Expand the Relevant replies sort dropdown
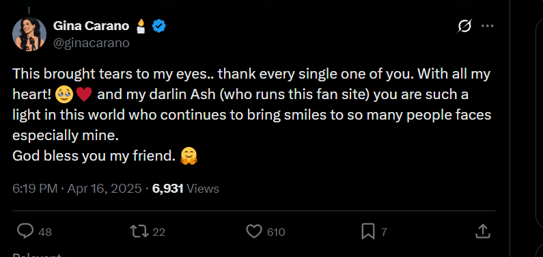Viewport: 543px width, 257px height. pos(42,255)
